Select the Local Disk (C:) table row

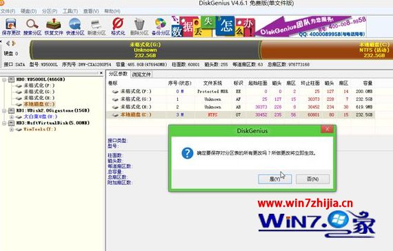[241, 115]
